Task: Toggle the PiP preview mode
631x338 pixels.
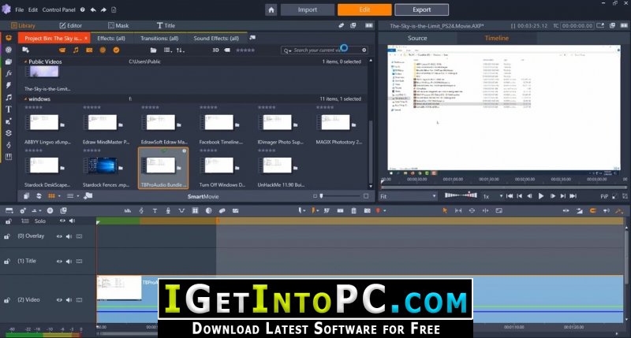Action: [604, 196]
